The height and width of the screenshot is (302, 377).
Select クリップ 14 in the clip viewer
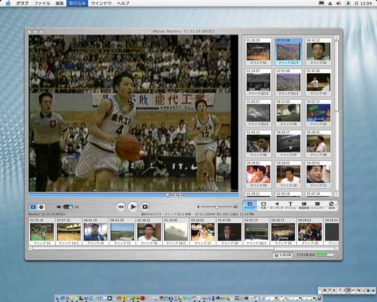point(95,232)
